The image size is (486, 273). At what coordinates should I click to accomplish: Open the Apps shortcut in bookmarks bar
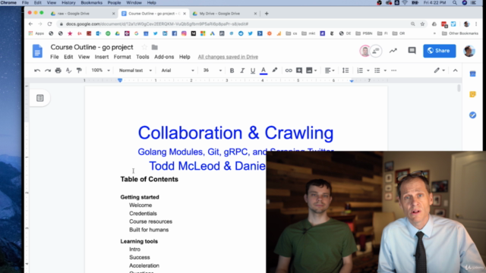point(36,33)
